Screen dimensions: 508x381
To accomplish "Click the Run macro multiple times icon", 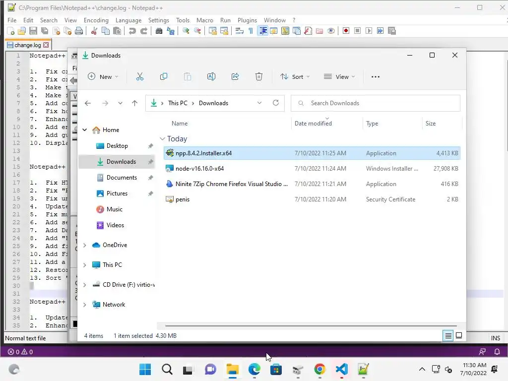I will 380,31.
